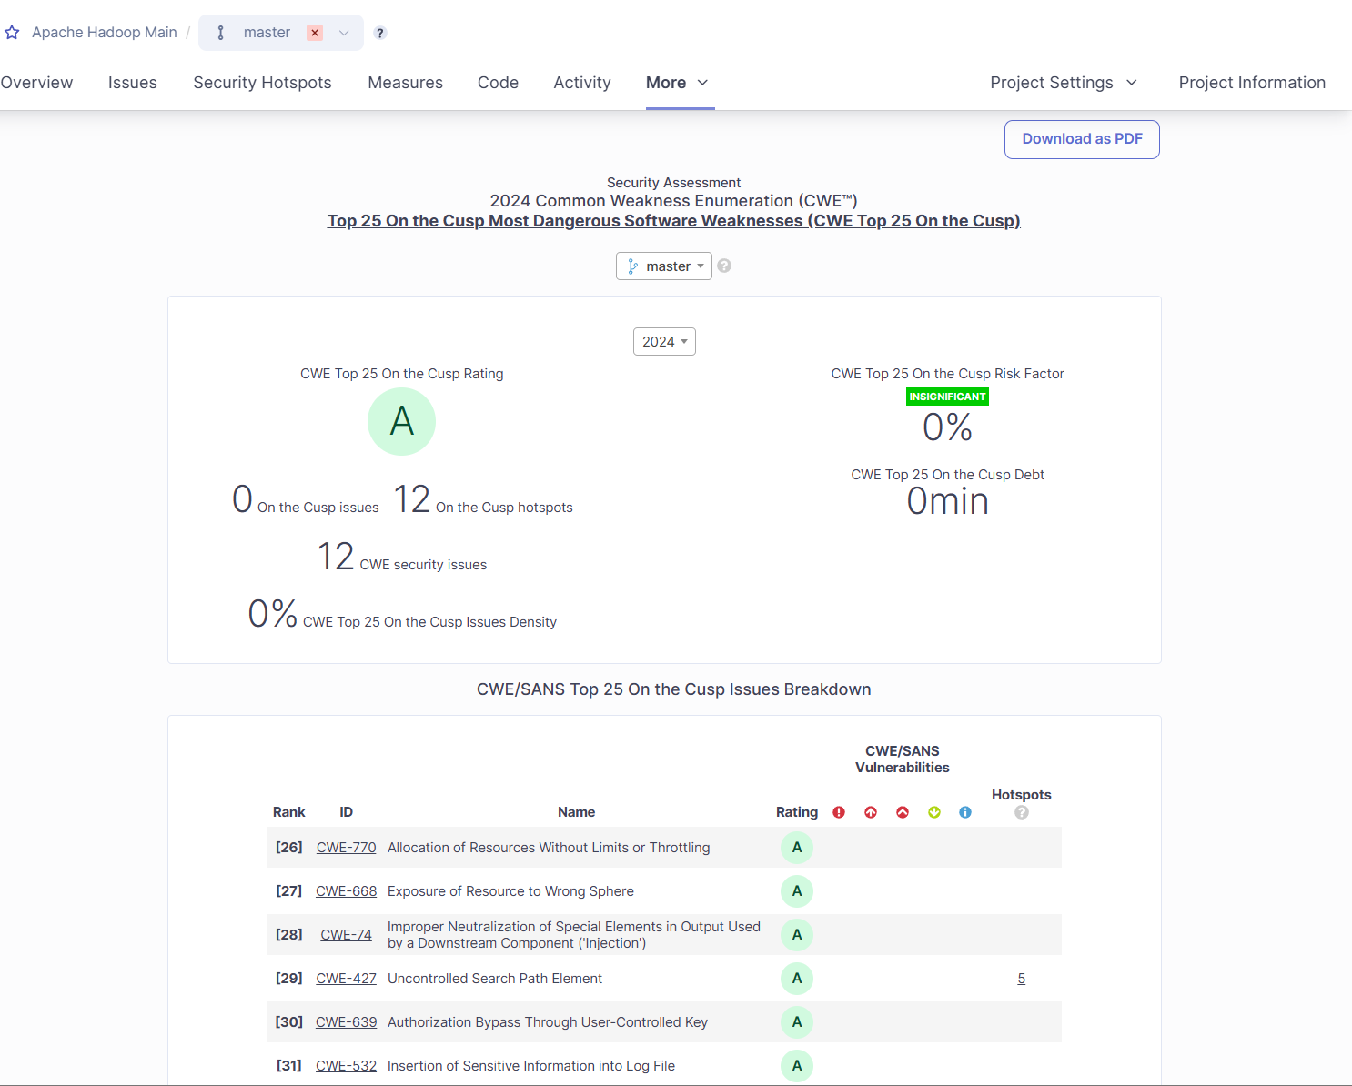The height and width of the screenshot is (1086, 1352).
Task: Open the CWE-770 link
Action: click(x=346, y=848)
